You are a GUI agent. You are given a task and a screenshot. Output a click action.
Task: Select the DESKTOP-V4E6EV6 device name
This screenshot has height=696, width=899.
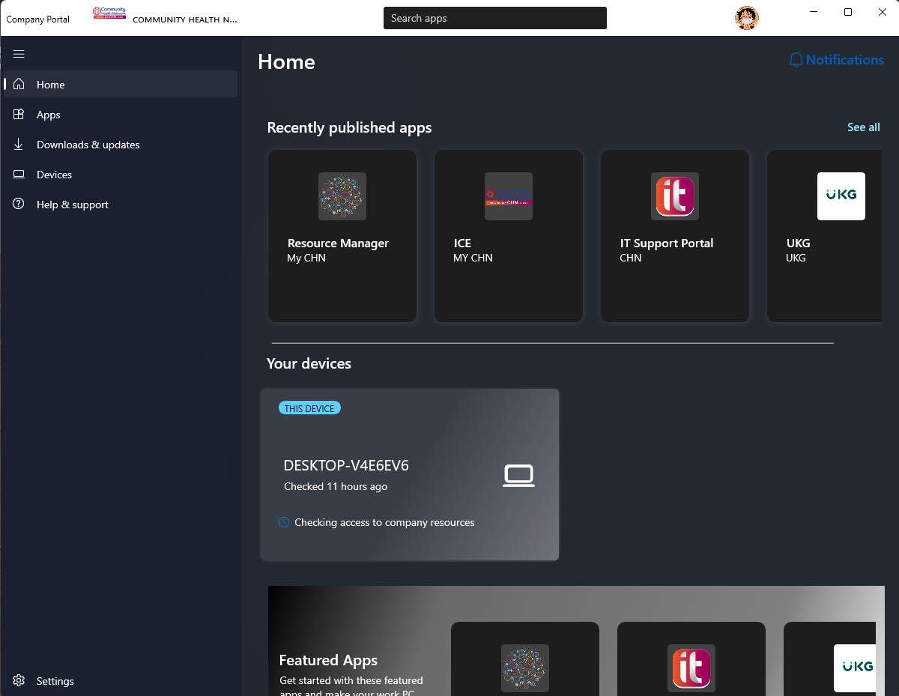point(346,465)
